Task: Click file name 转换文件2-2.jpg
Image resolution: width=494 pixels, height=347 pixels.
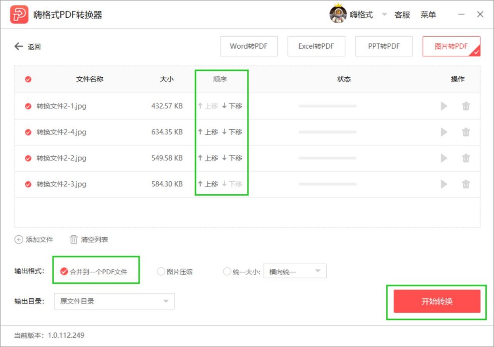Action: 61,158
